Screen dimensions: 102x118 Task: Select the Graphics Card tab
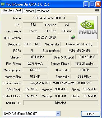(12, 10)
